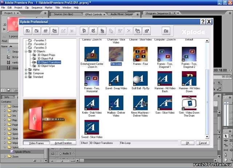This screenshot has height=168, width=233.
Task: Select the Film Loop effect thumbnail
Action: [x=116, y=54]
